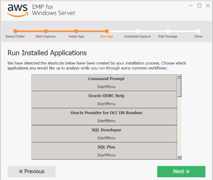Click the Select Folder step marker

click(x=15, y=31)
